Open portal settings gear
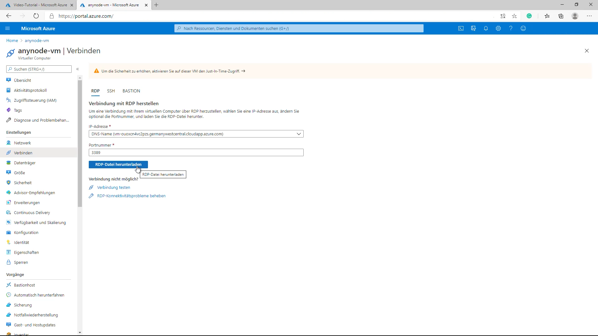 coord(498,28)
